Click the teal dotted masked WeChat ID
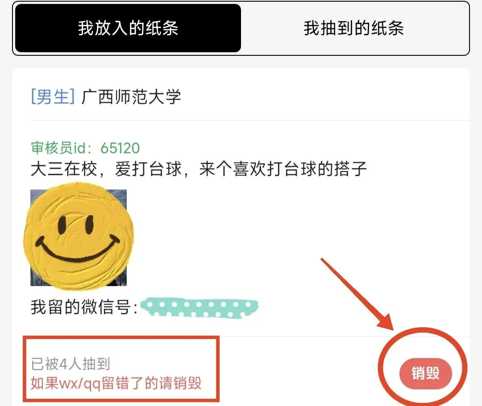This screenshot has height=406, width=482. 199,307
